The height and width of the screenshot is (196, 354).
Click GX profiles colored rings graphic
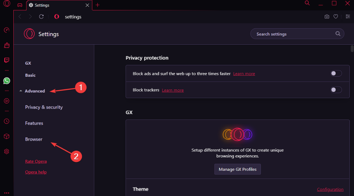coord(238,134)
